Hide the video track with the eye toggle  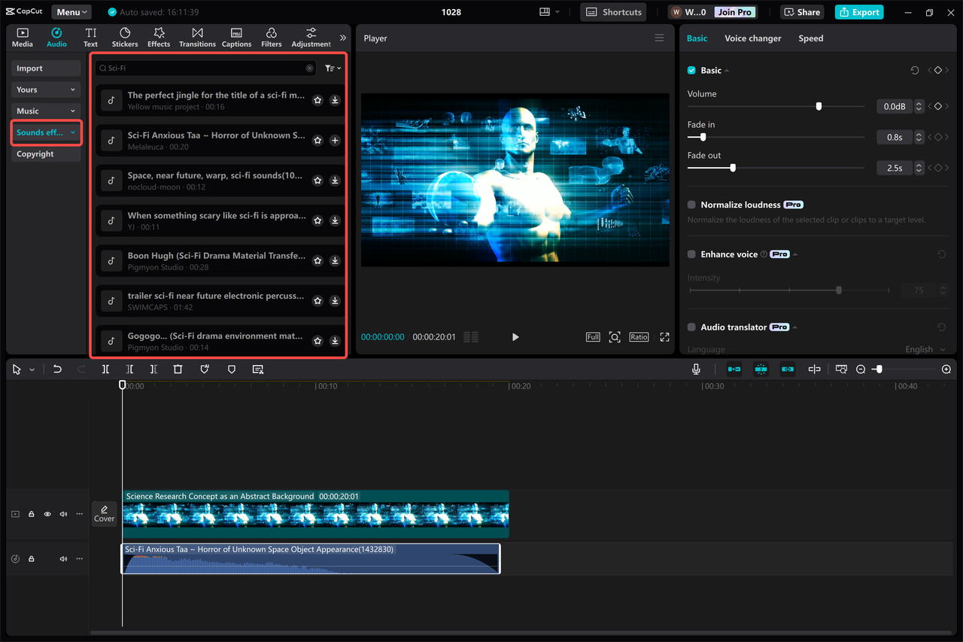47,513
